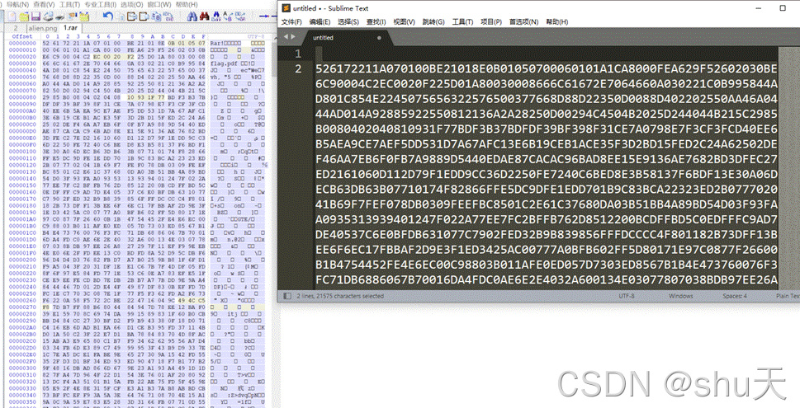The height and width of the screenshot is (408, 800).
Task: Click the Offset column header in WinHex
Action: pyautogui.click(x=22, y=36)
